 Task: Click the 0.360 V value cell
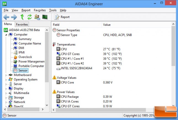click(108, 82)
